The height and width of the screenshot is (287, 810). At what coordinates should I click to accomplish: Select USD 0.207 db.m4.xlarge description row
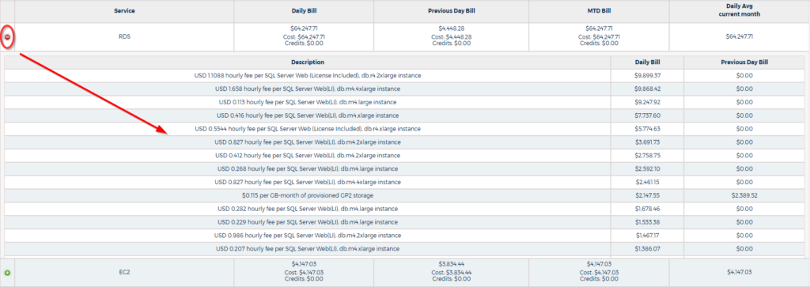(x=308, y=249)
